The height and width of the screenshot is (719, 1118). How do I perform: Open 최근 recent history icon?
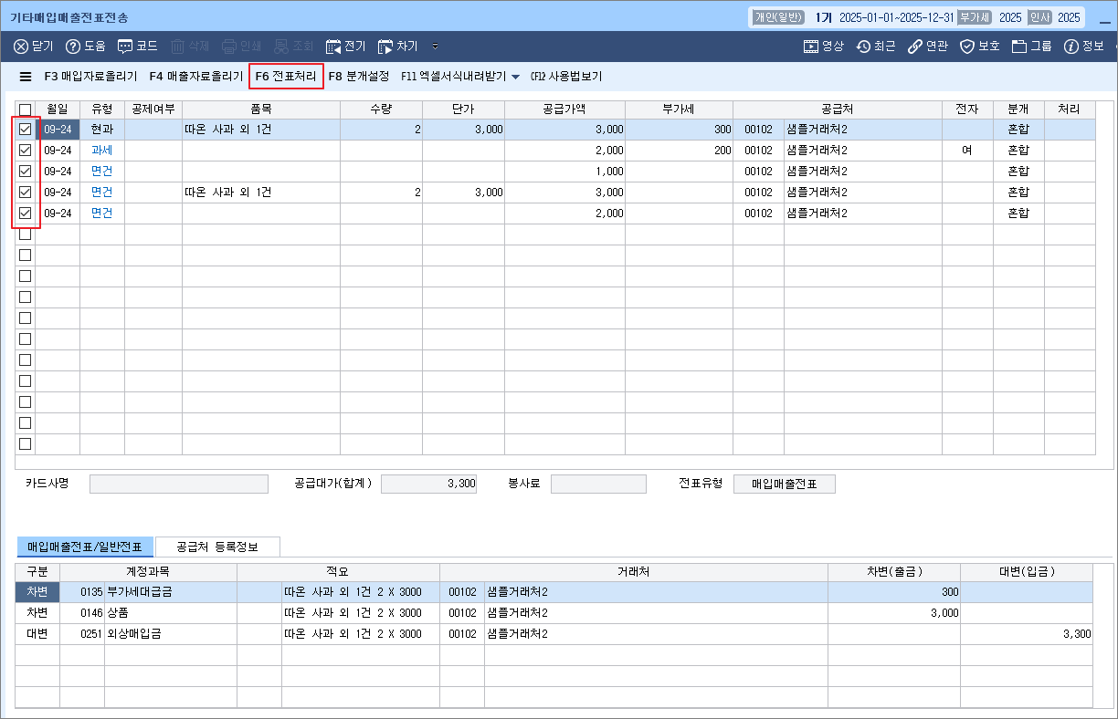tap(863, 46)
